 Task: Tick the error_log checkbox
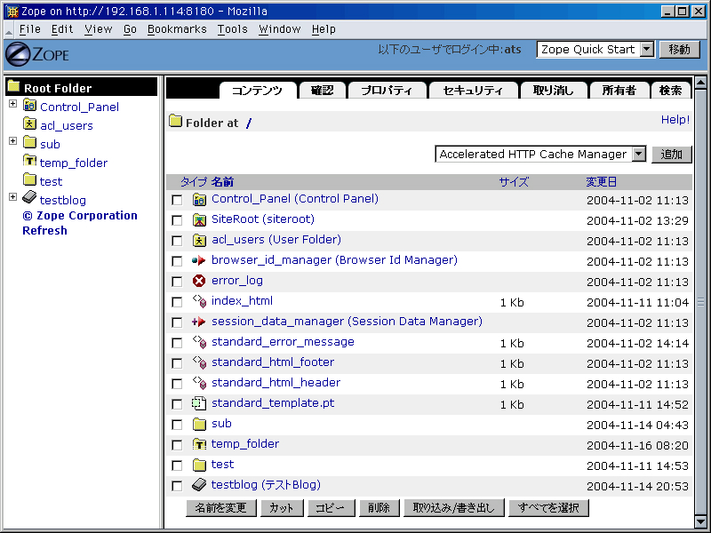pyautogui.click(x=177, y=282)
